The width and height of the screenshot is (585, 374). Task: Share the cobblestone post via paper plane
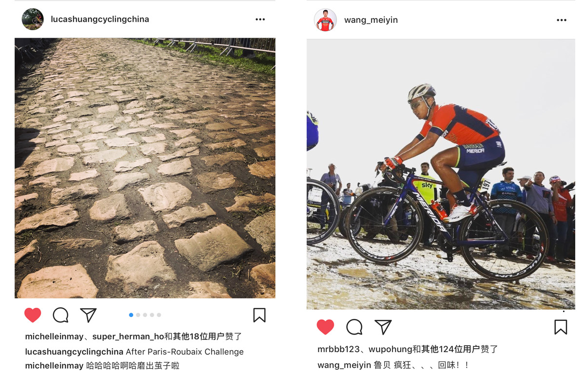pyautogui.click(x=88, y=315)
